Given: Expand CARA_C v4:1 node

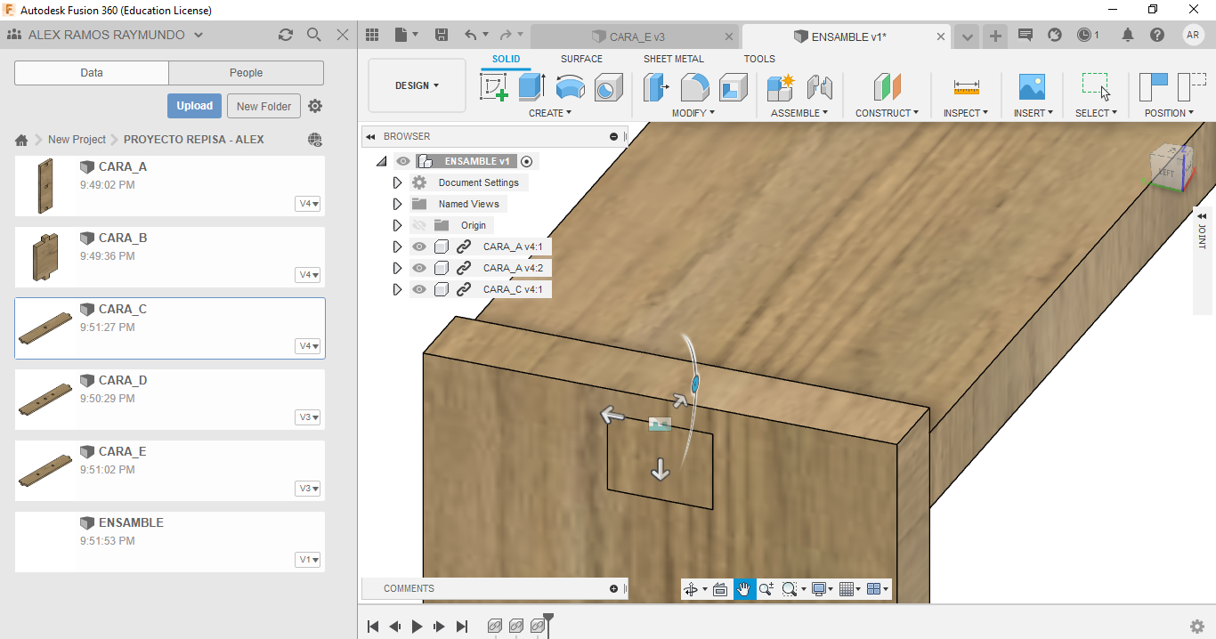Looking at the screenshot, I should [398, 289].
